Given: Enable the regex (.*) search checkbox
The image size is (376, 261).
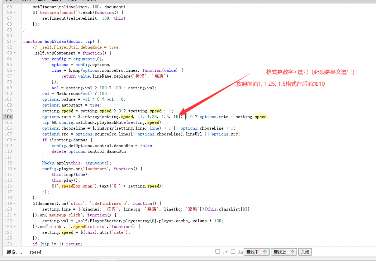Looking at the screenshot, I should pyautogui.click(x=218, y=251).
